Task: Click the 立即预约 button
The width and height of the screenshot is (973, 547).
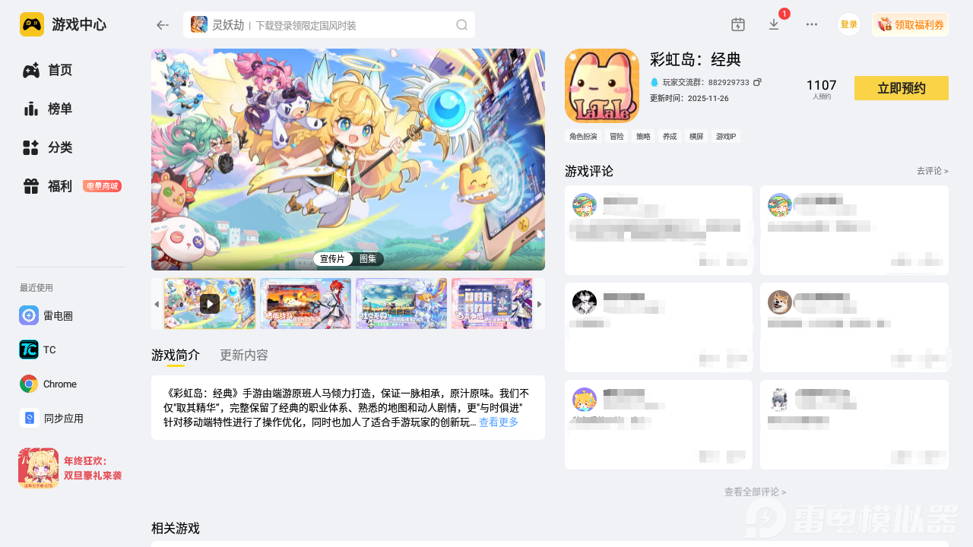Action: click(902, 88)
